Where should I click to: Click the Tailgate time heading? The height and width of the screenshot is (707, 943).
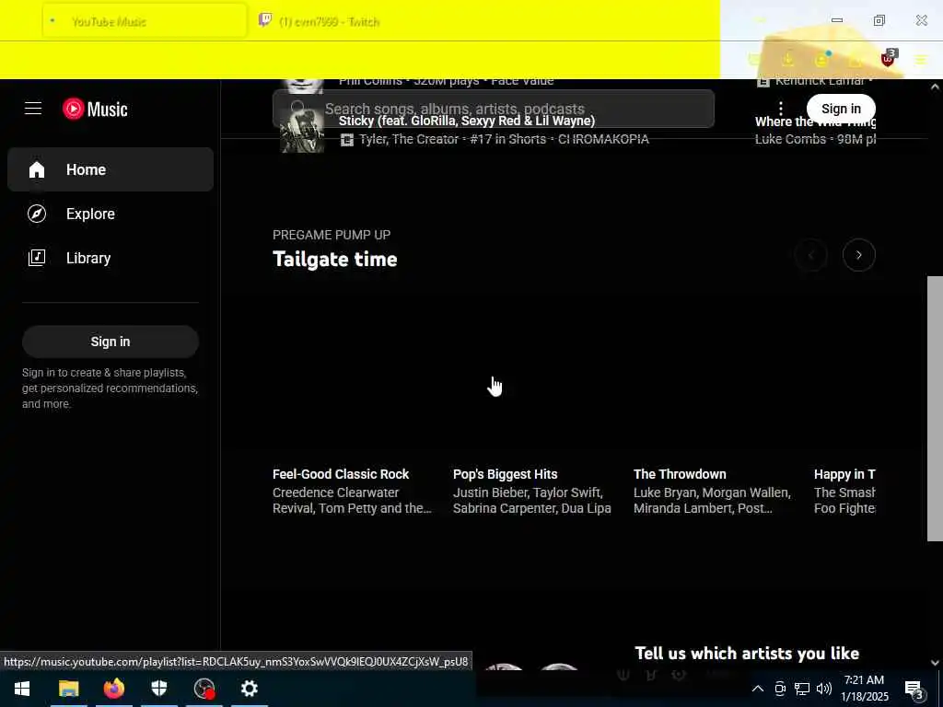click(x=335, y=259)
